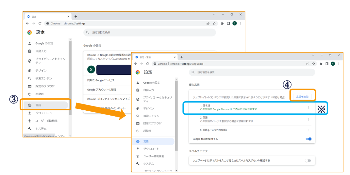The height and width of the screenshot is (175, 350).
Task: Click 1. 日本語 language entry
Action: (252, 107)
